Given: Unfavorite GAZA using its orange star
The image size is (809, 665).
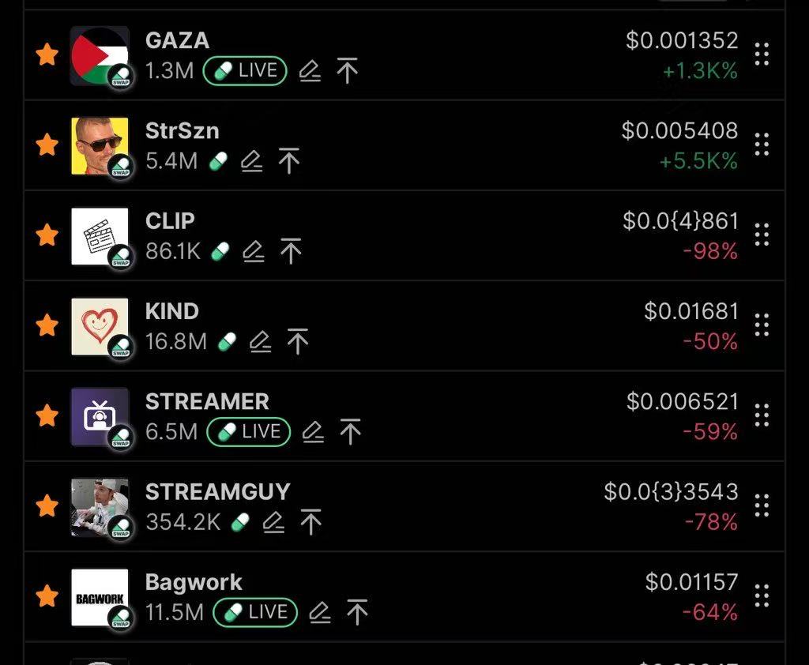Looking at the screenshot, I should pos(47,54).
